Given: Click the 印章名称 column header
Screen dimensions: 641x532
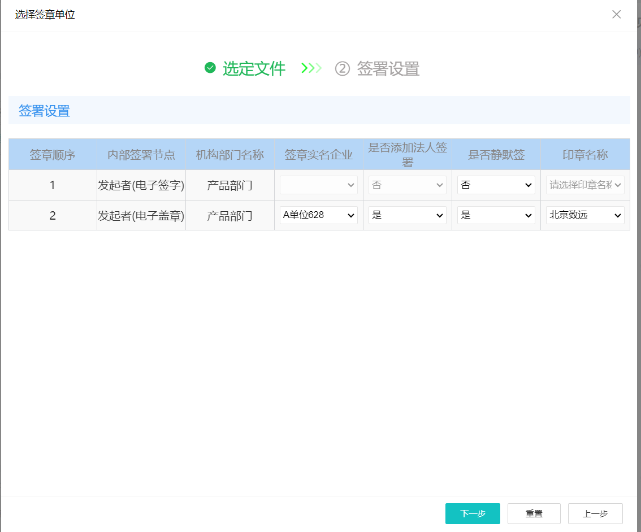Looking at the screenshot, I should click(585, 155).
